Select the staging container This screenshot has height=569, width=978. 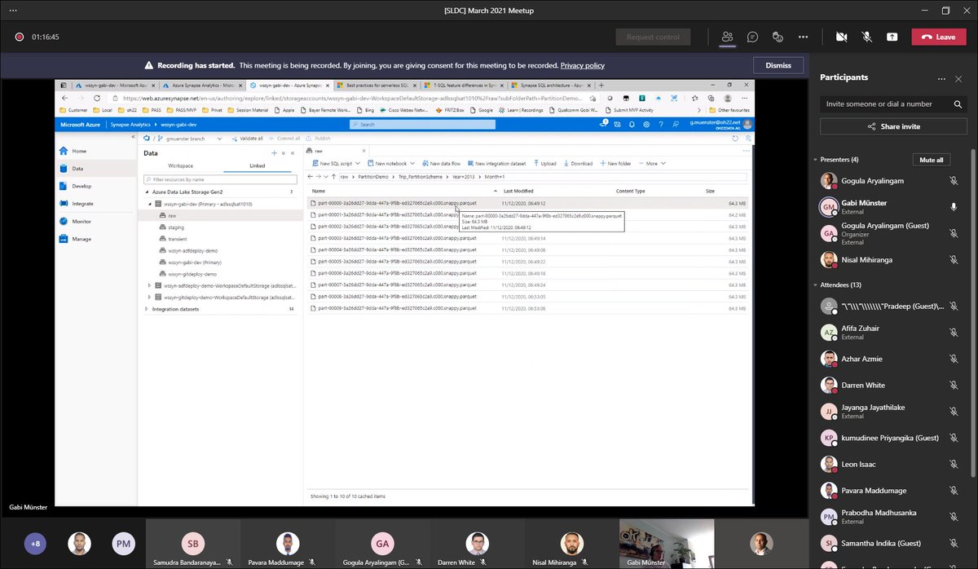pyautogui.click(x=176, y=227)
